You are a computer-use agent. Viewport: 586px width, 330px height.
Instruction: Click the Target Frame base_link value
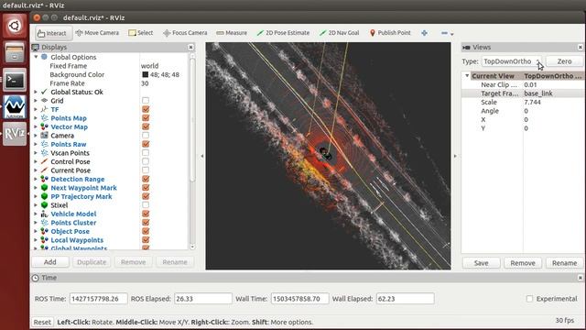[538, 93]
